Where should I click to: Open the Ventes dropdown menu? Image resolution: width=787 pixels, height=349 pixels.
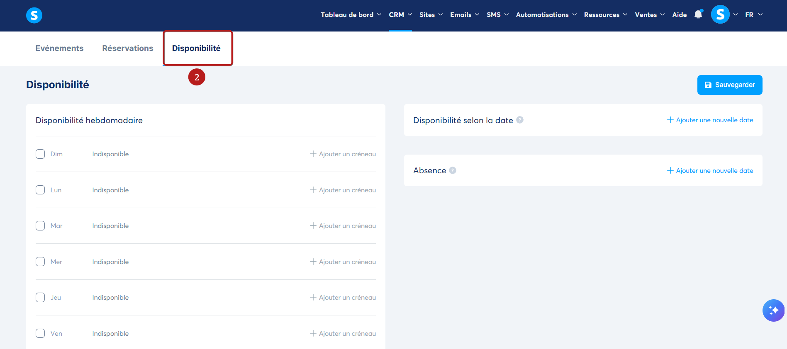[x=650, y=15]
